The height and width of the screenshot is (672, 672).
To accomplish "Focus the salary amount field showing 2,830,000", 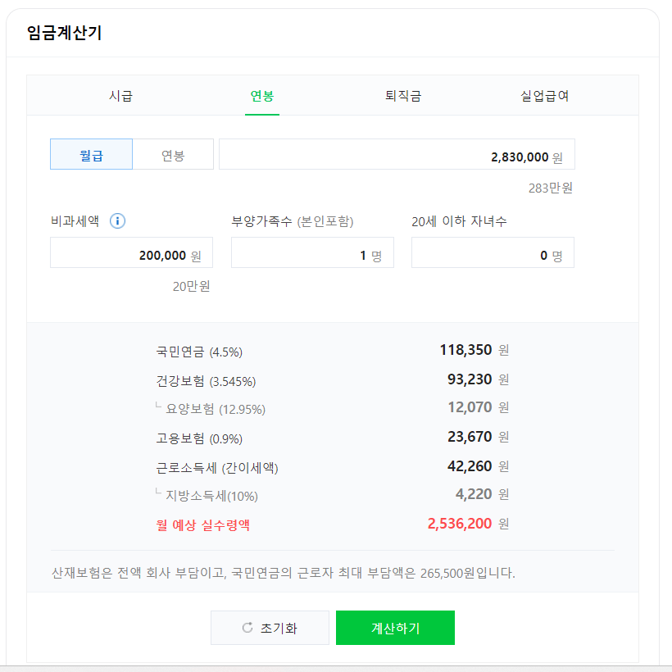I will pos(397,154).
